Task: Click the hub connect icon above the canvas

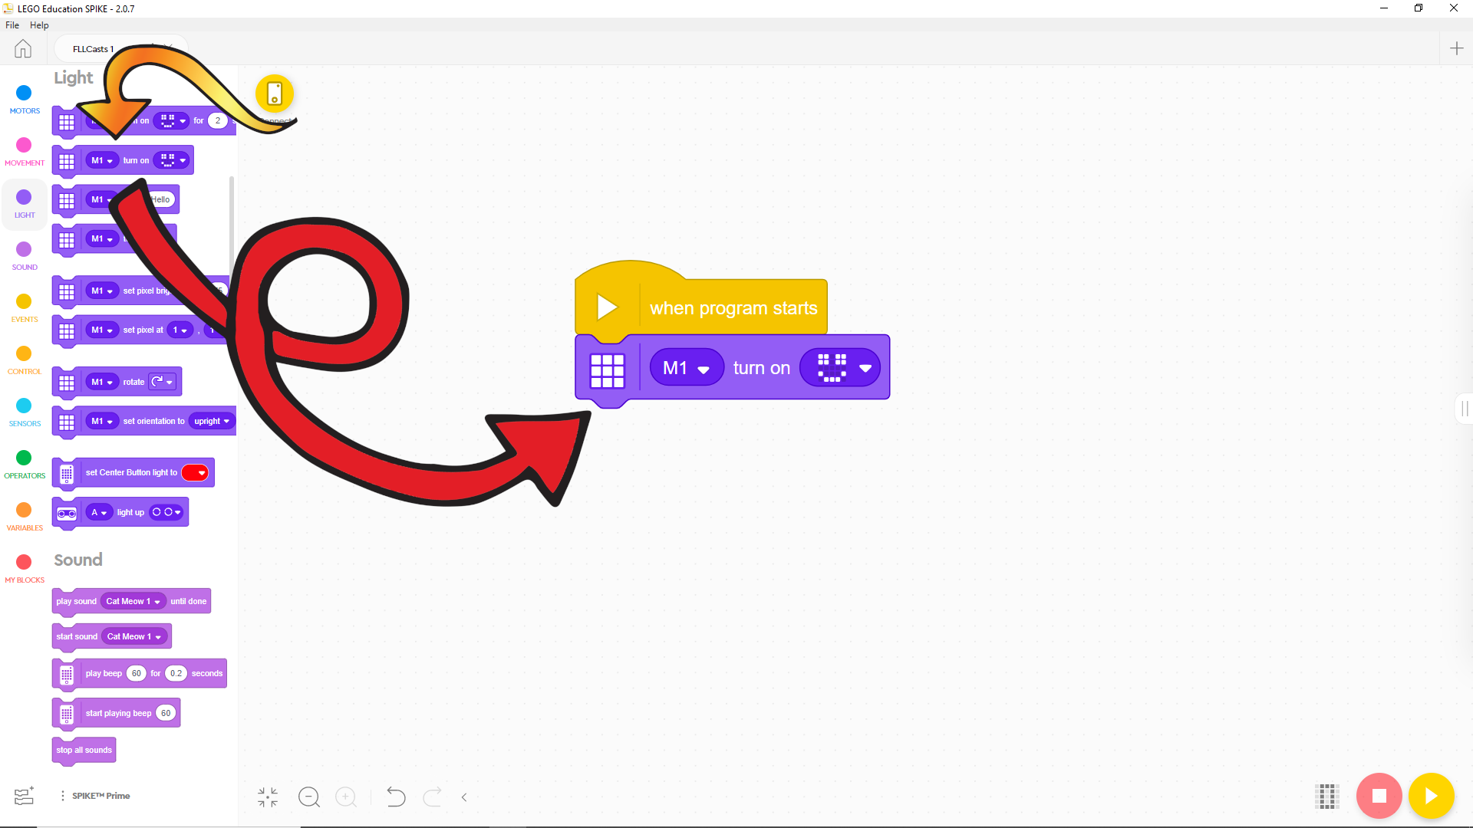Action: point(275,95)
